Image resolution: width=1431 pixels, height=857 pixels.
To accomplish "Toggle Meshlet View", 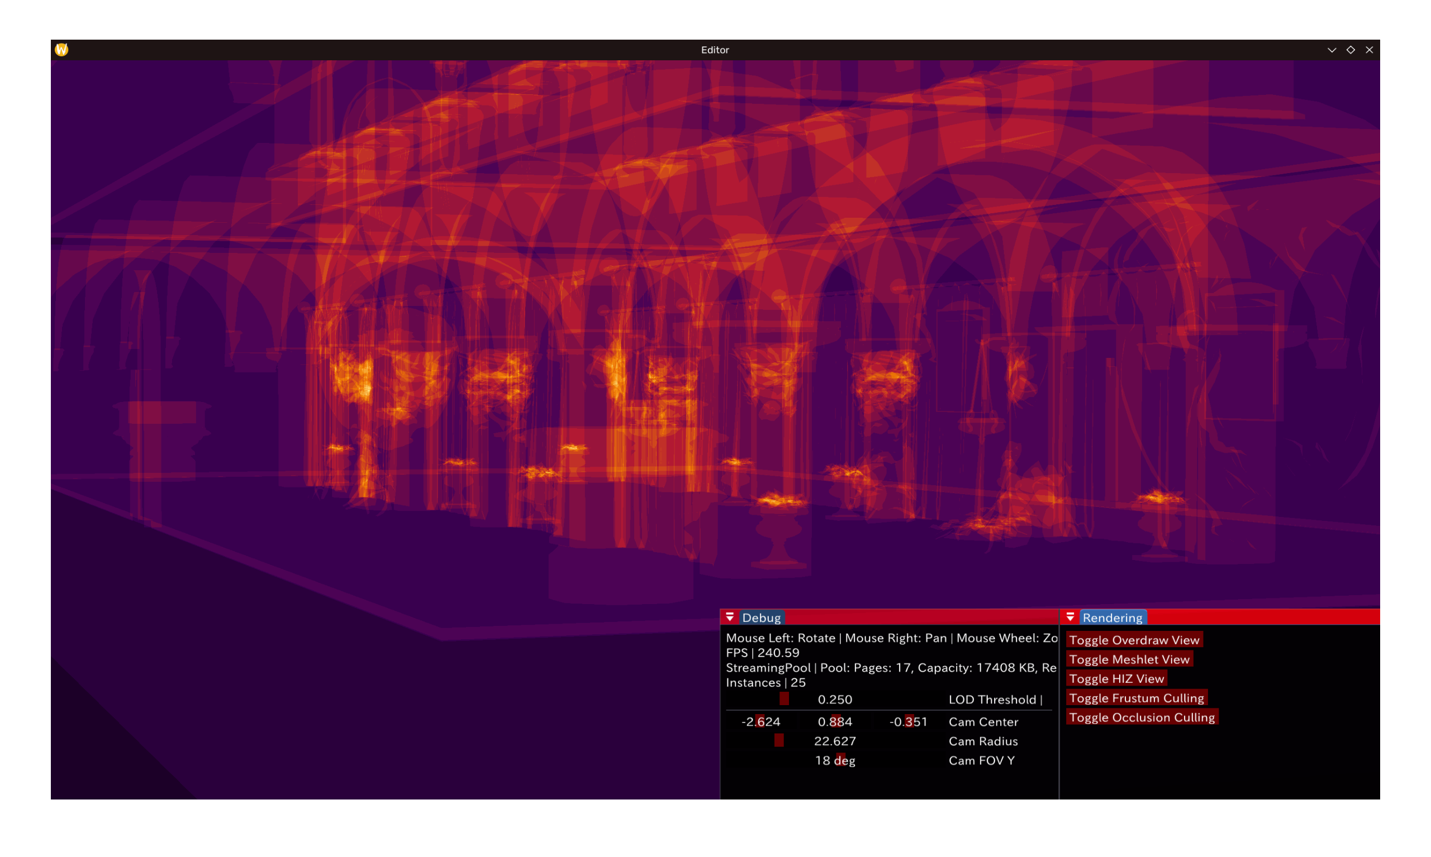I will [x=1129, y=659].
